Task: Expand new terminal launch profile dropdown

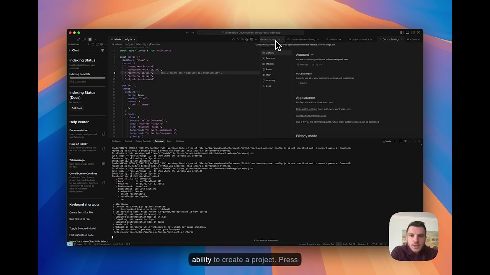Action: (x=397, y=141)
